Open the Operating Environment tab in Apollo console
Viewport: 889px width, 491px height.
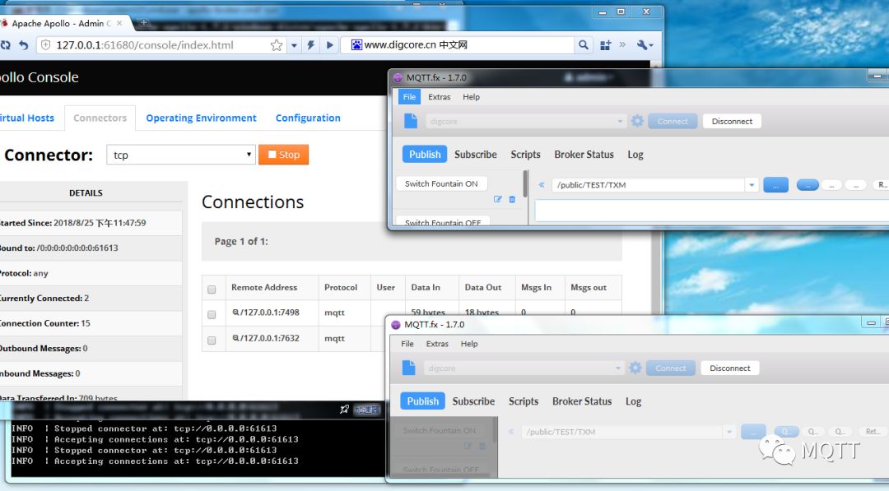click(202, 118)
